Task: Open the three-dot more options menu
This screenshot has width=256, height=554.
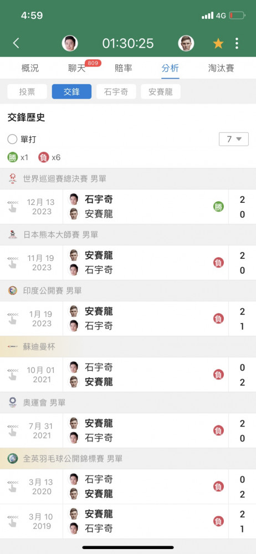Action: coord(237,43)
